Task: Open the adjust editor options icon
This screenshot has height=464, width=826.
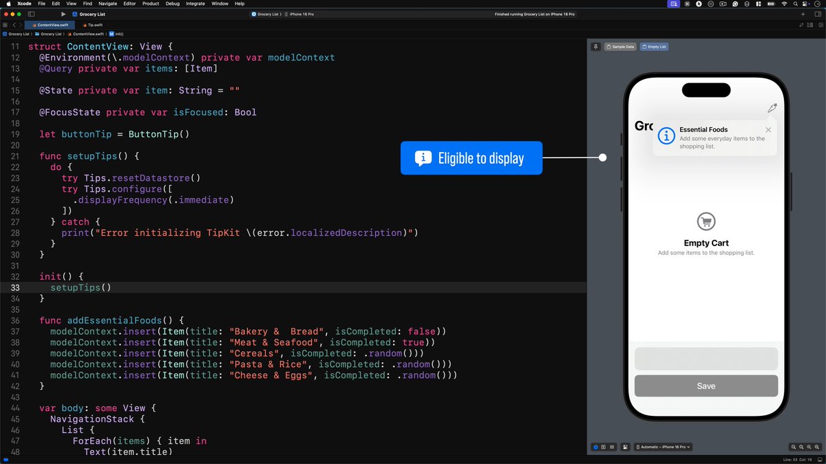Action: [809, 25]
